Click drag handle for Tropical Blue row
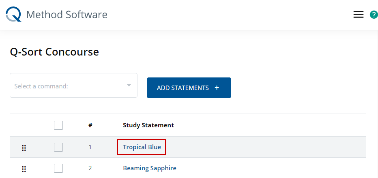 (x=24, y=148)
